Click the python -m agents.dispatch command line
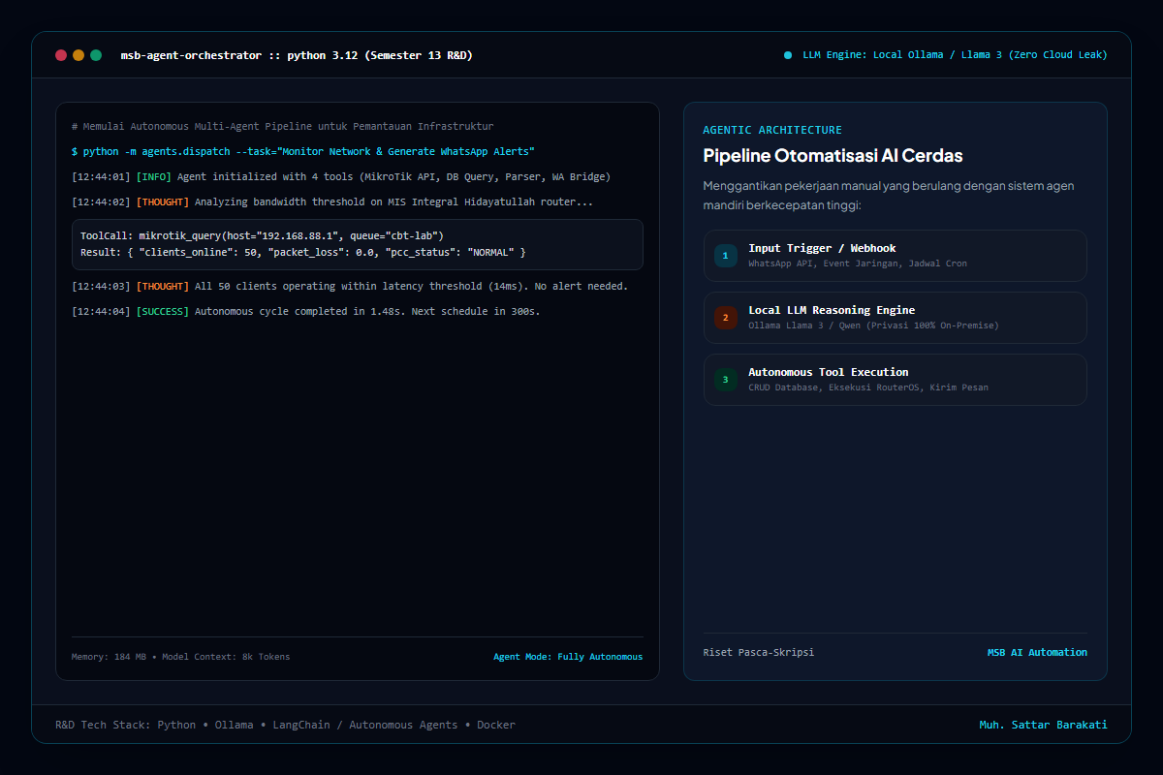The width and height of the screenshot is (1163, 775). (303, 152)
